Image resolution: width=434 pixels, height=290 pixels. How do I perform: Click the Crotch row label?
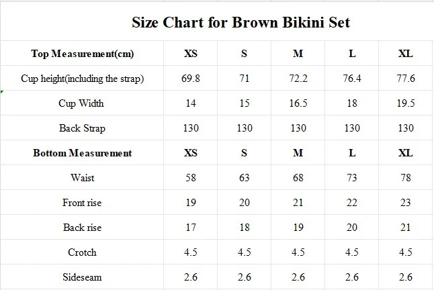pyautogui.click(x=82, y=252)
